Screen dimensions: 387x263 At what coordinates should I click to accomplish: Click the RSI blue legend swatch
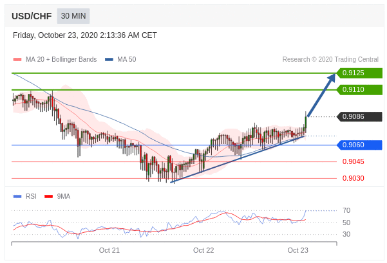(x=17, y=197)
